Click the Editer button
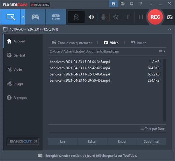This screenshot has height=161, width=175. click(92, 141)
